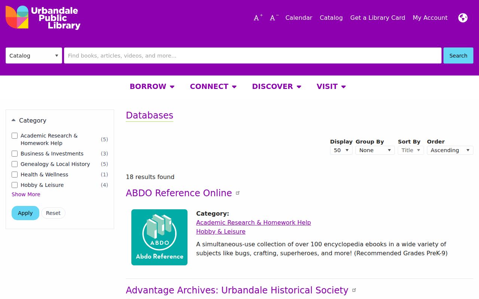Screen dimensions: 479x299
Task: Click the Databases page heading
Action: pos(149,115)
